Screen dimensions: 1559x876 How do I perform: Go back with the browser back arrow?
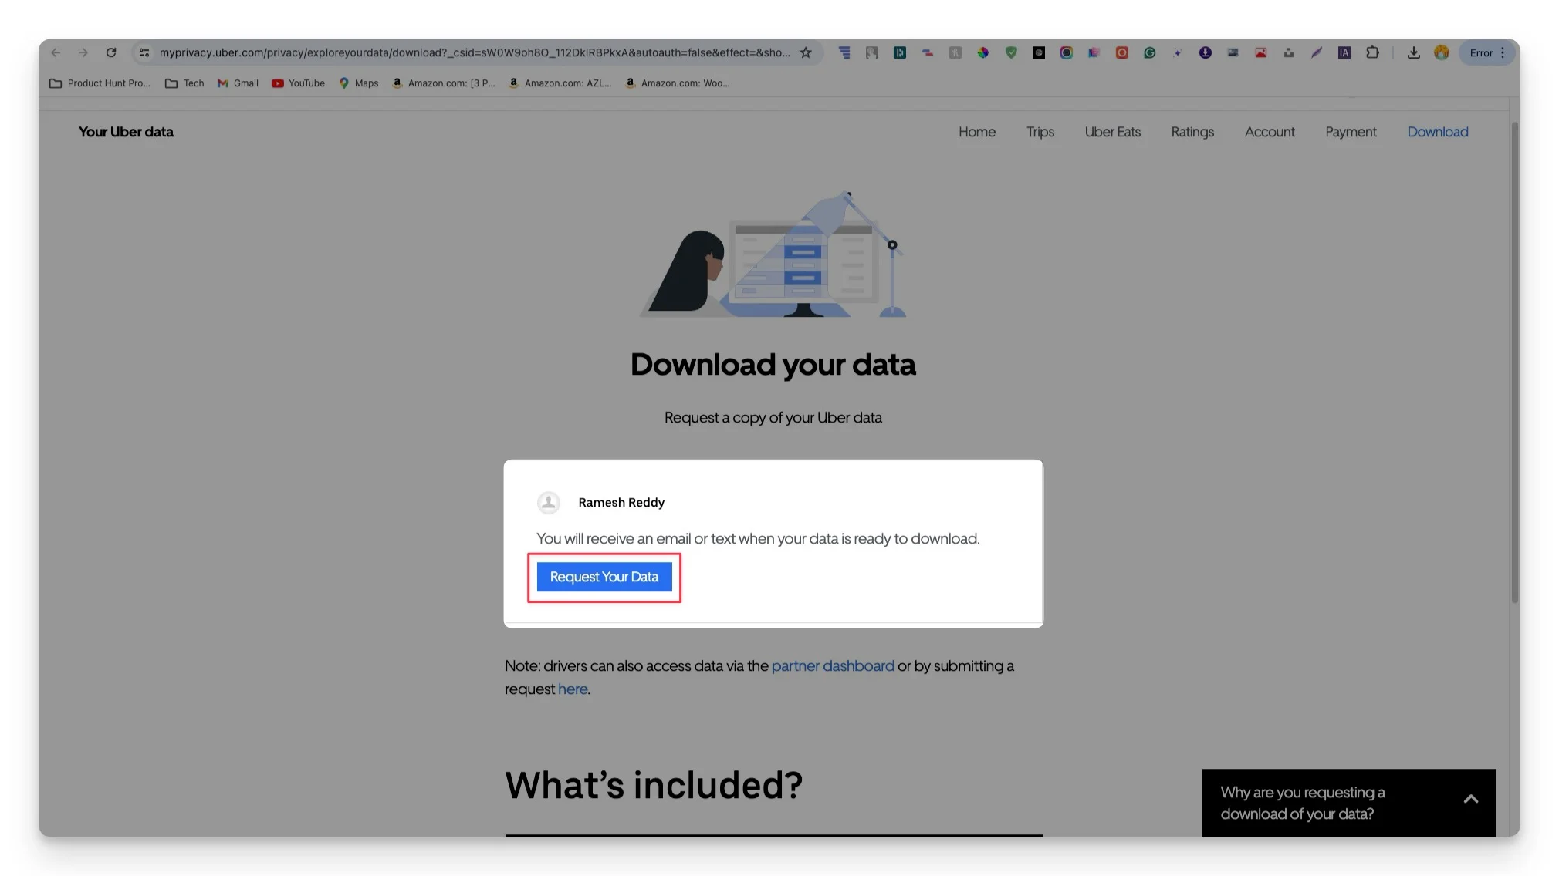56,52
